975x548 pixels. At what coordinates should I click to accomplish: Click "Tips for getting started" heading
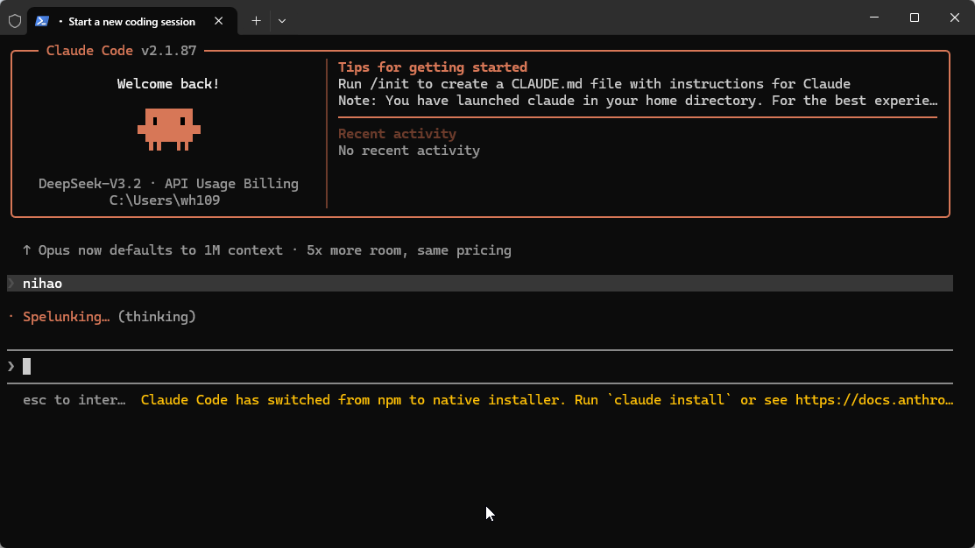tap(433, 67)
